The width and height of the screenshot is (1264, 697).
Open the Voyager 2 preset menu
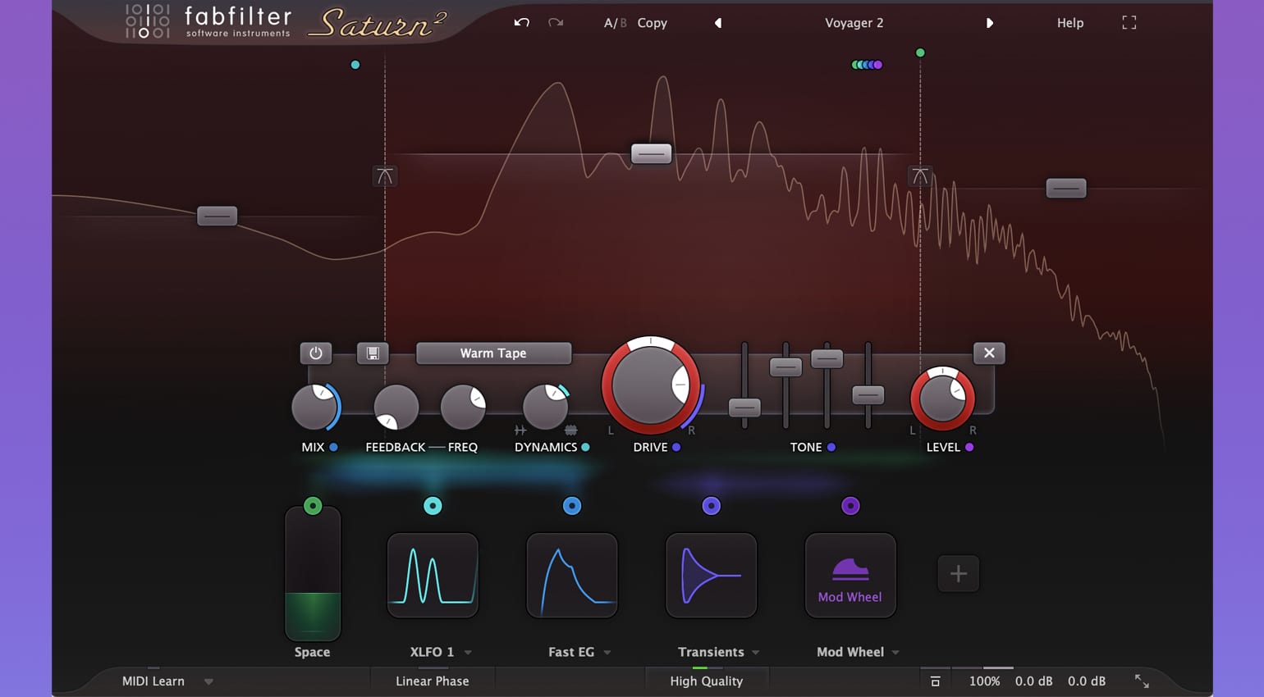(854, 23)
